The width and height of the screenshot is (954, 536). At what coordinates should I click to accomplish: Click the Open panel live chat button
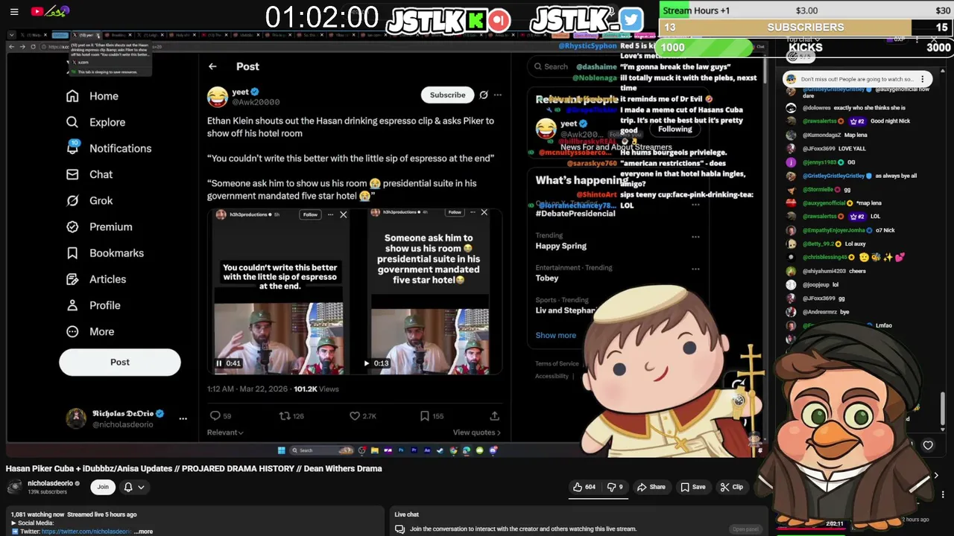(x=745, y=529)
